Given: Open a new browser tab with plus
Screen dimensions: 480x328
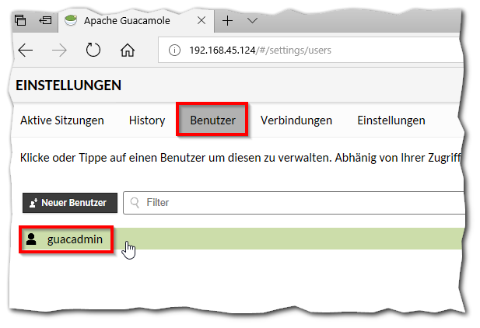Looking at the screenshot, I should (x=228, y=20).
